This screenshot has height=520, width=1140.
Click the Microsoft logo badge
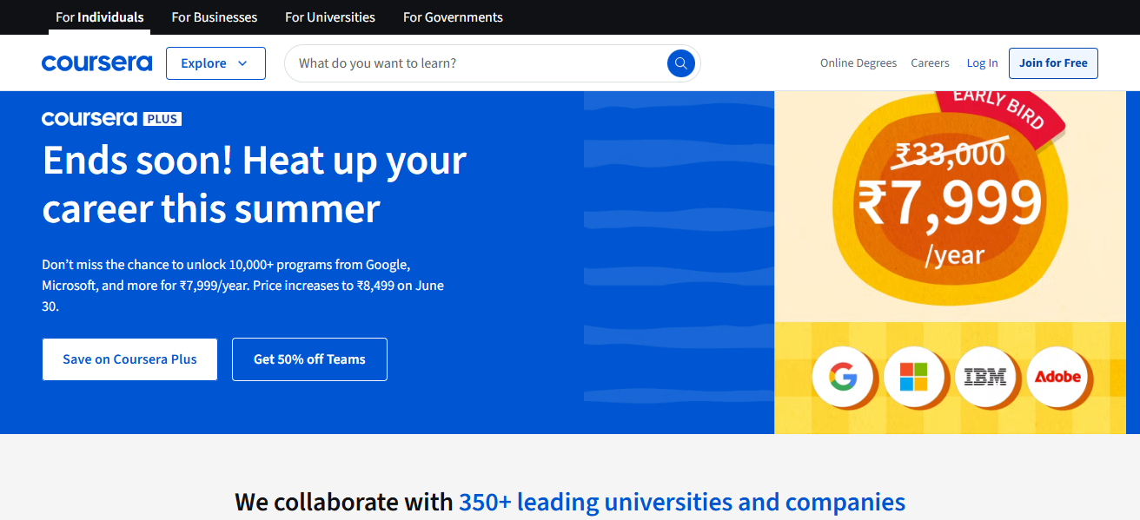[913, 378]
